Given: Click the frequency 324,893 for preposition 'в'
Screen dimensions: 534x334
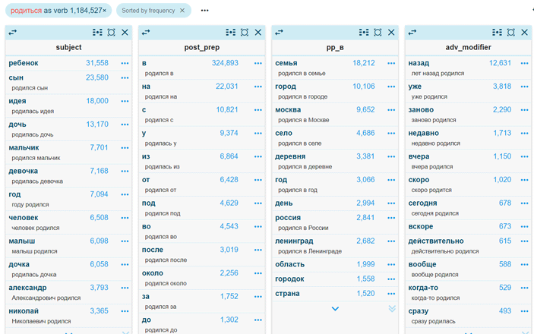Looking at the screenshot, I should 224,64.
